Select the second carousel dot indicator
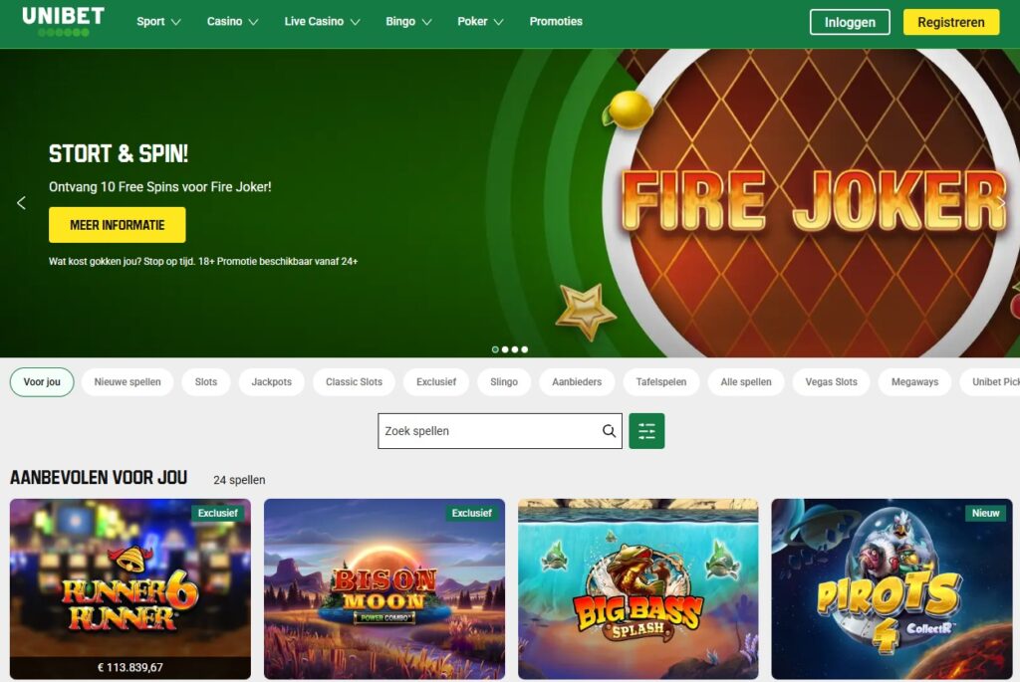1020x682 pixels. (x=505, y=349)
